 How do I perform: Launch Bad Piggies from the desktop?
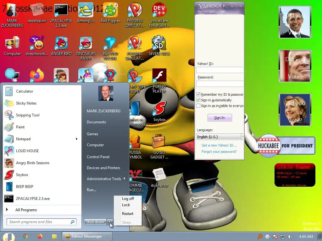pos(110,13)
